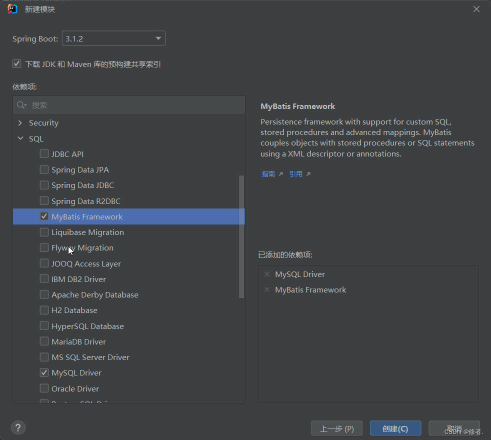The width and height of the screenshot is (491, 440).
Task: Enable Spring Data JDBC checkbox
Action: point(44,185)
